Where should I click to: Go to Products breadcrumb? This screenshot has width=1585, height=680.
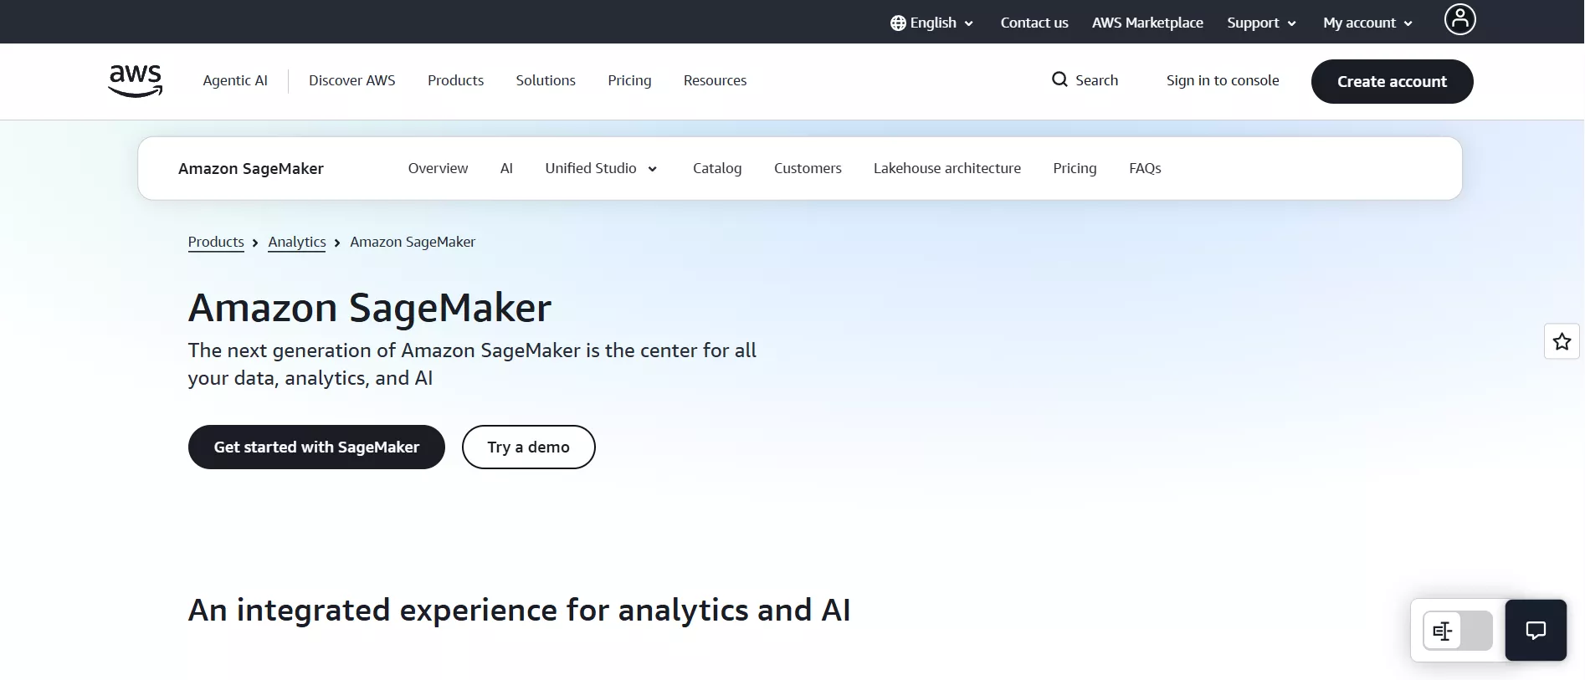[x=216, y=242]
